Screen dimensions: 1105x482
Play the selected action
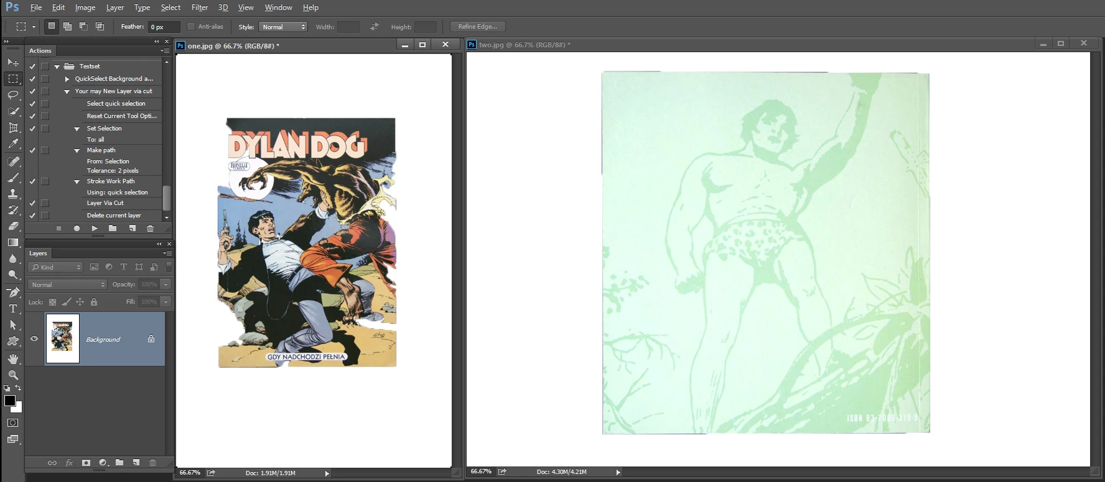tap(95, 228)
